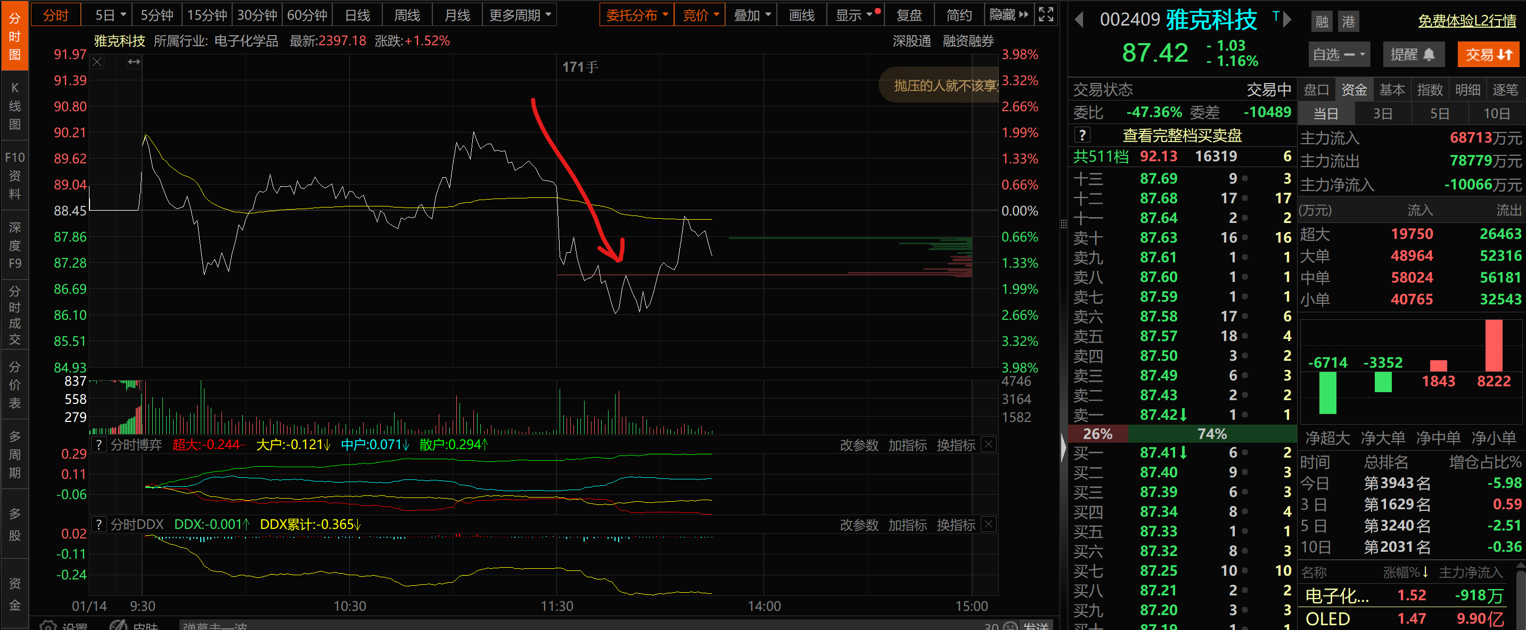Go to previous stock with left arrow

[1079, 20]
